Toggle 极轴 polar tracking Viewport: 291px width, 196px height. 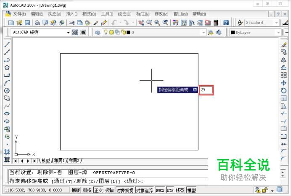[109, 190]
